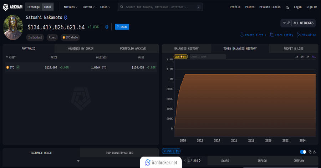The image size is (321, 168).
Task: Open the Tools dropdown menu
Action: pyautogui.click(x=105, y=7)
